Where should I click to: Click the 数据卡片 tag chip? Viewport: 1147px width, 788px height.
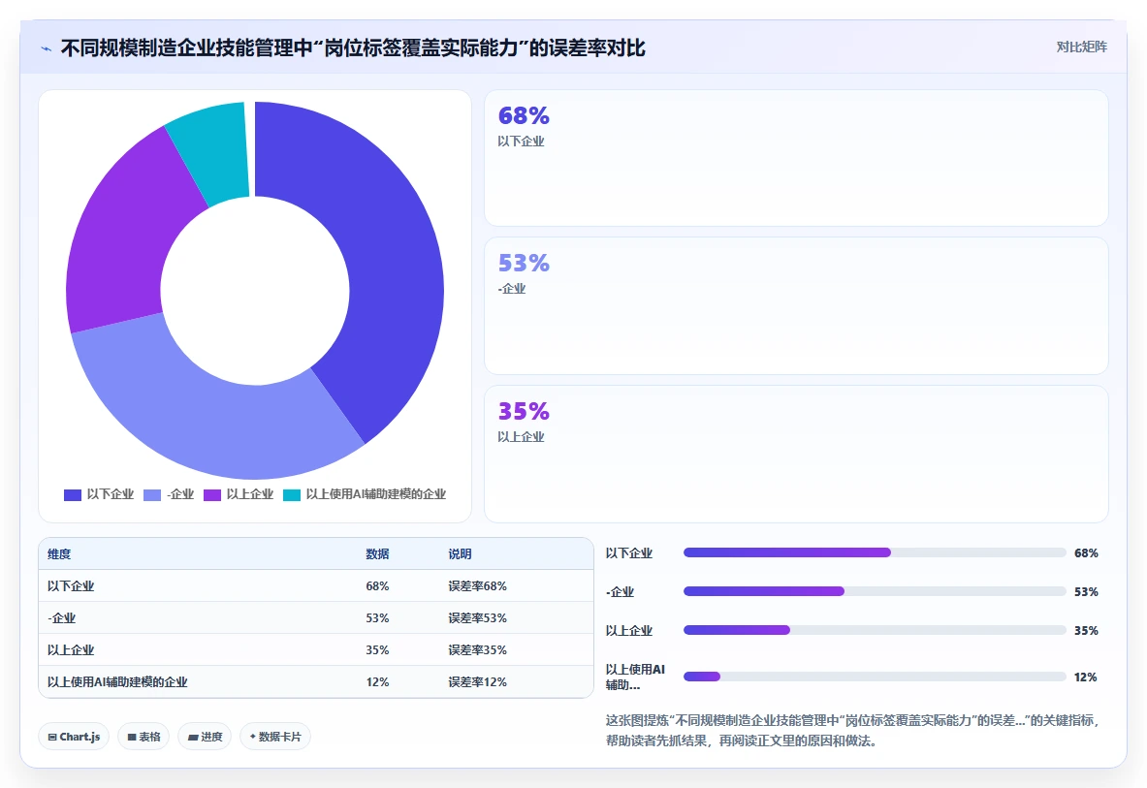(275, 737)
